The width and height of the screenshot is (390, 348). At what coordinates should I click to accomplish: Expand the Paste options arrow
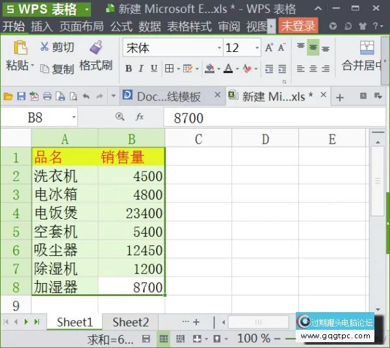(x=32, y=66)
